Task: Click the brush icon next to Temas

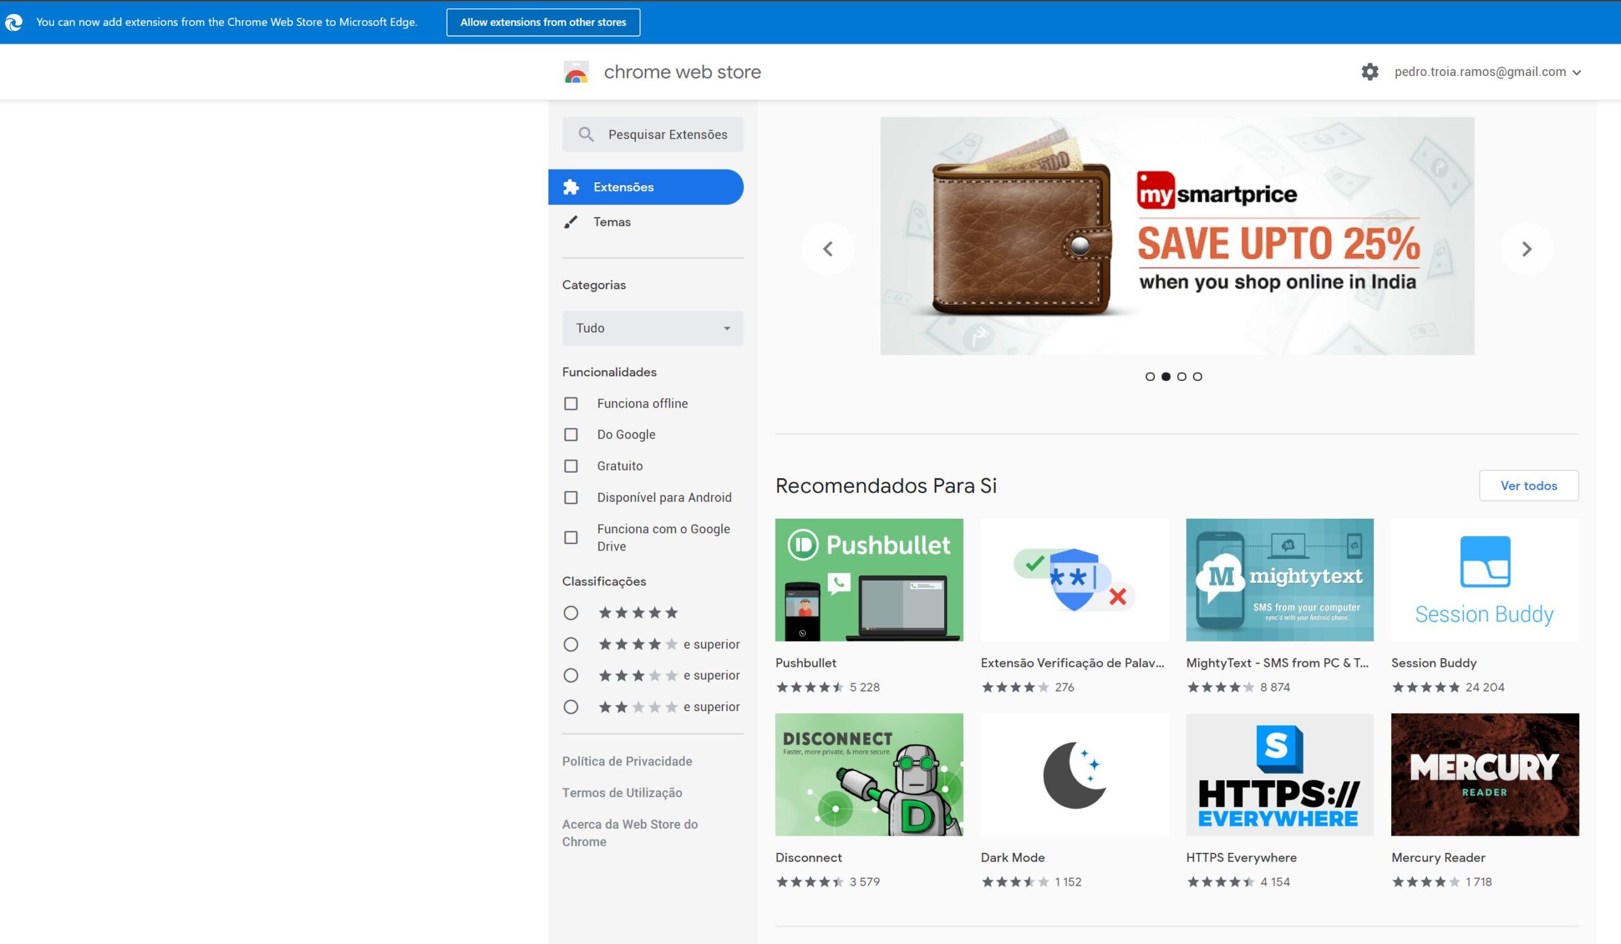Action: tap(571, 221)
